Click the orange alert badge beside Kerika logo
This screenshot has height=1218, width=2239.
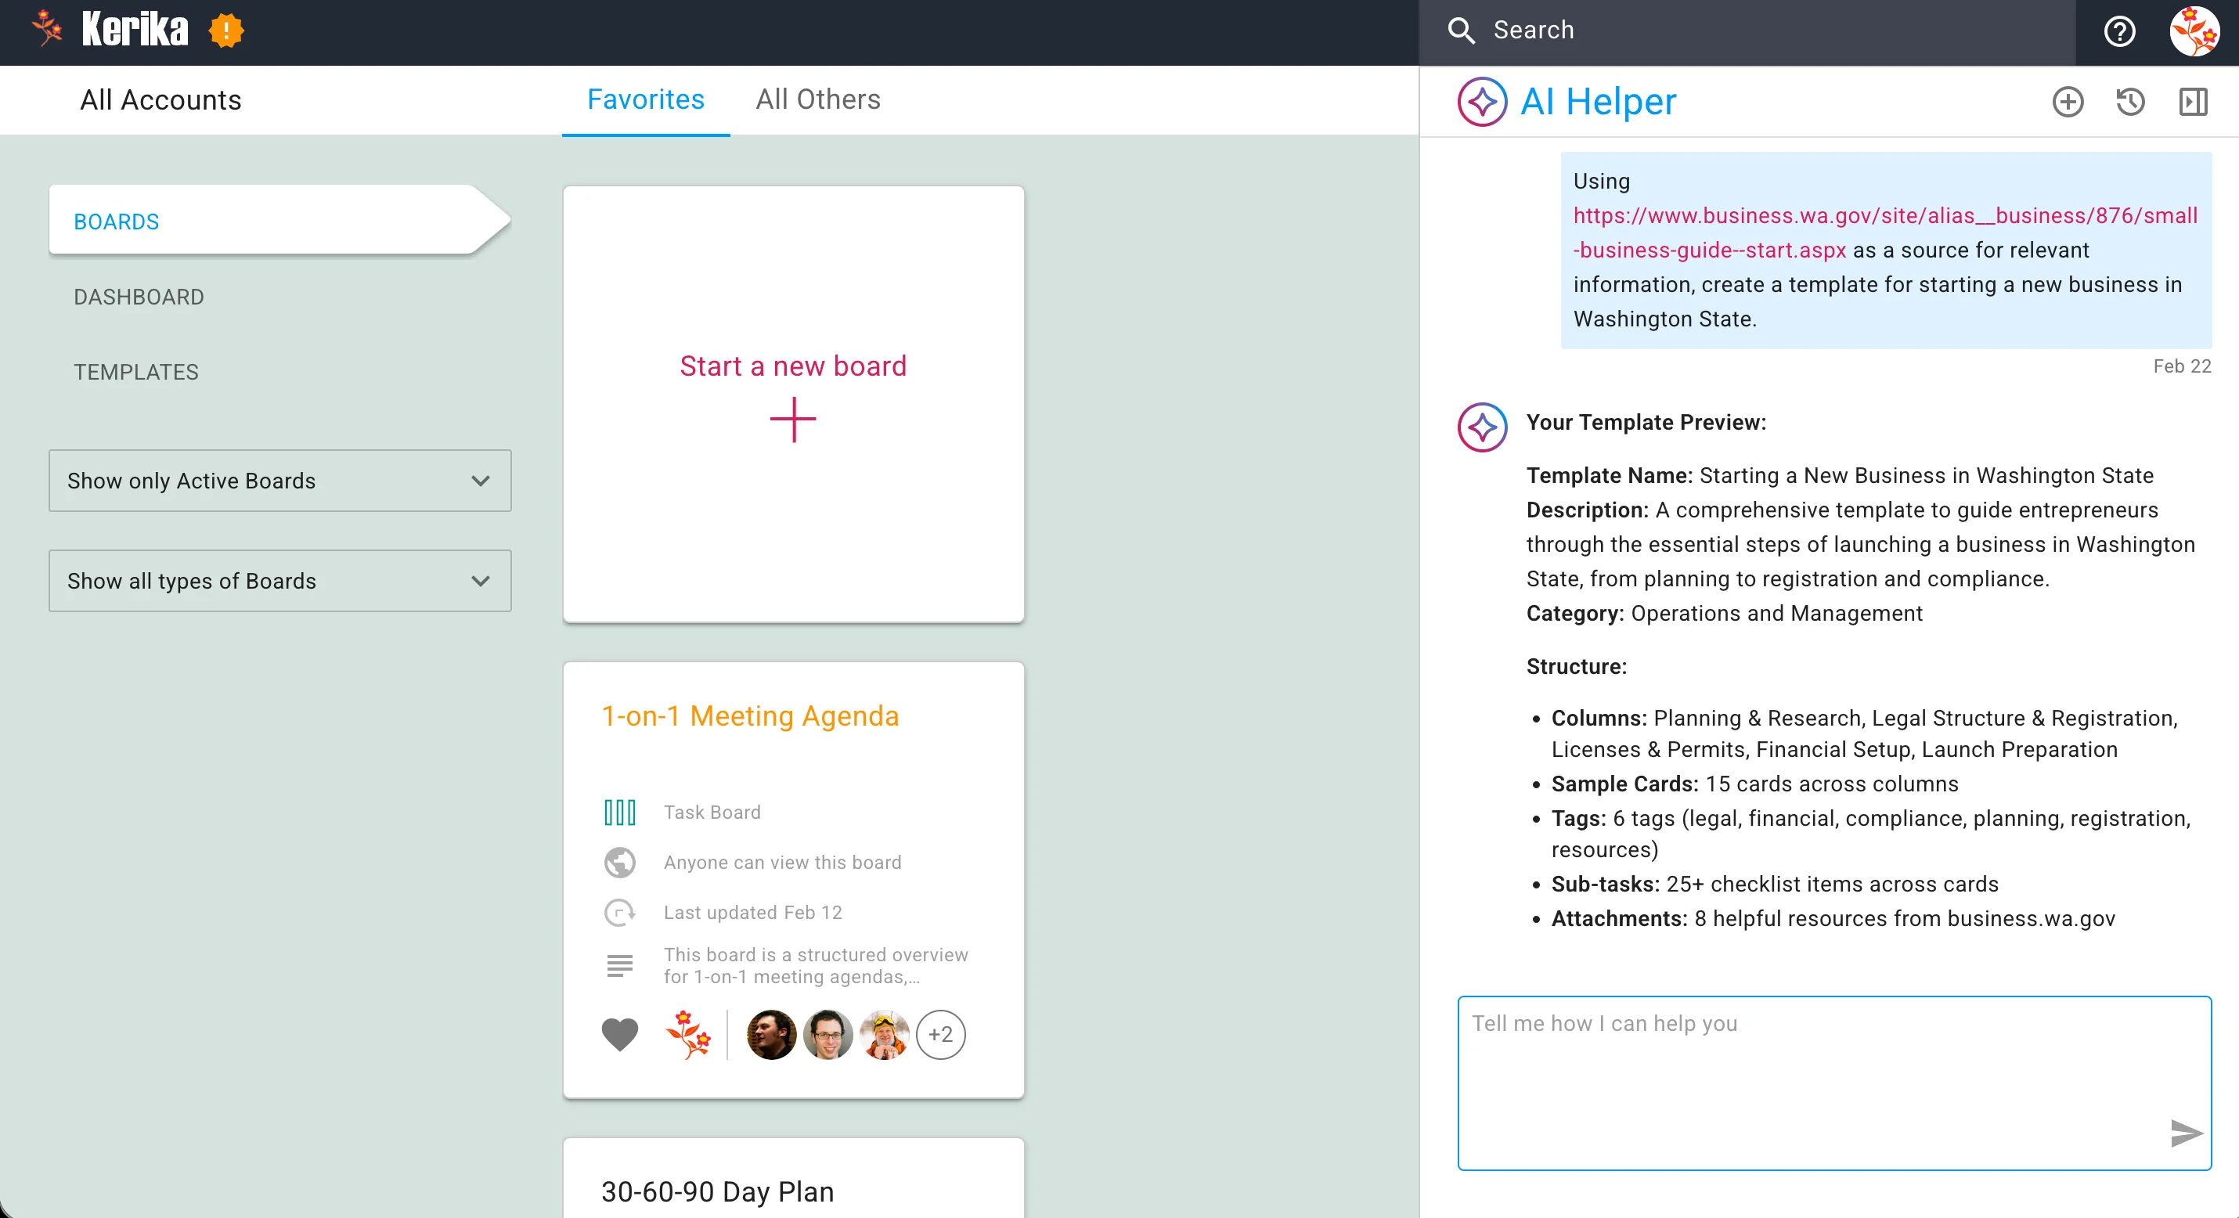(226, 31)
